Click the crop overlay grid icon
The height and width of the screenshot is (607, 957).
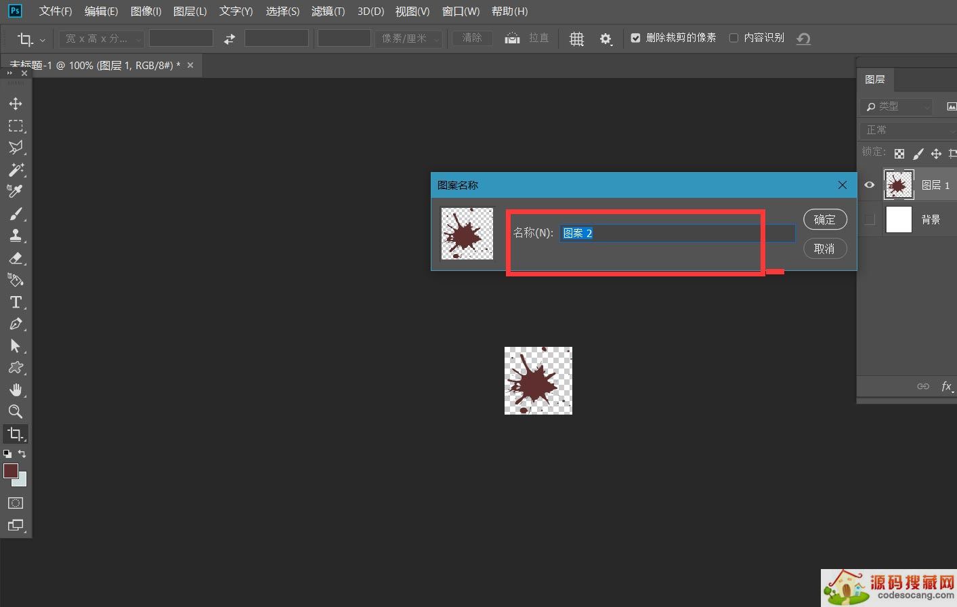tap(576, 39)
